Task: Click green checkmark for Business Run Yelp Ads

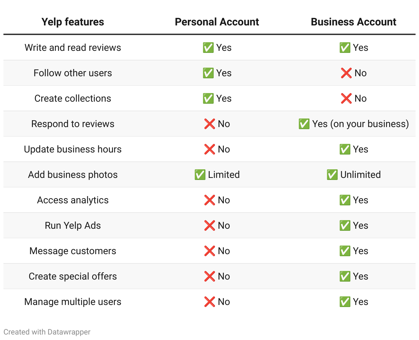Action: (345, 225)
